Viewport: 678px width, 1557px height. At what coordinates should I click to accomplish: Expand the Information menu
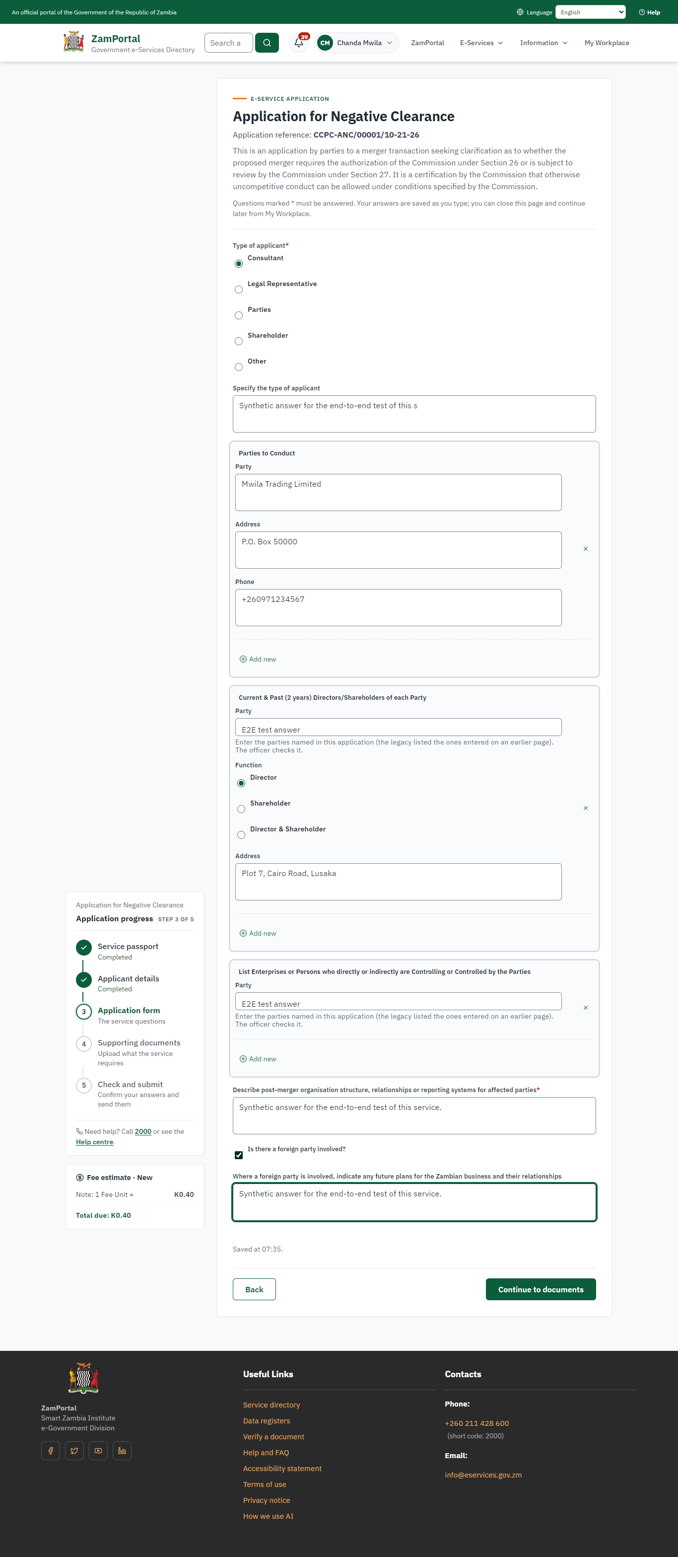[x=544, y=43]
